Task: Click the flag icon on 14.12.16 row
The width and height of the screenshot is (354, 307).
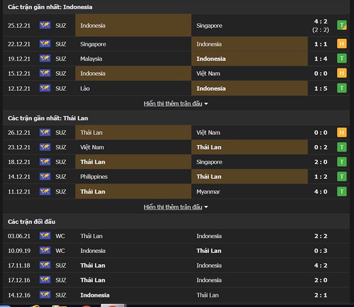Action: (45, 295)
